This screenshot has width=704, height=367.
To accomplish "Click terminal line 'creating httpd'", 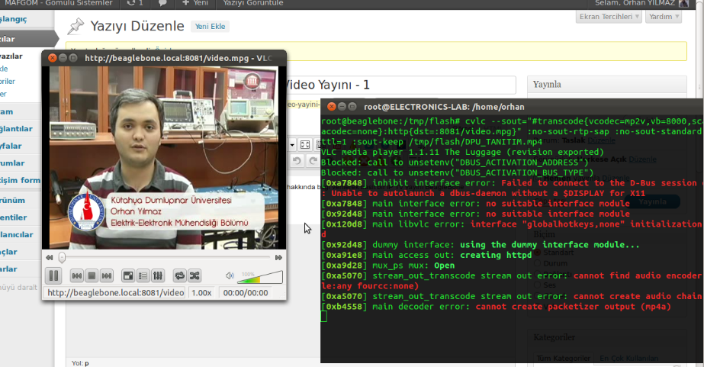I will tap(496, 255).
